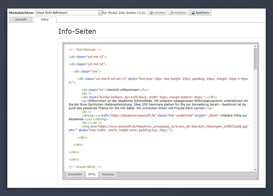Image resolution: width=273 pixels, height=196 pixels.
Task: Open the Vorschau preview tab
Action: point(108,174)
